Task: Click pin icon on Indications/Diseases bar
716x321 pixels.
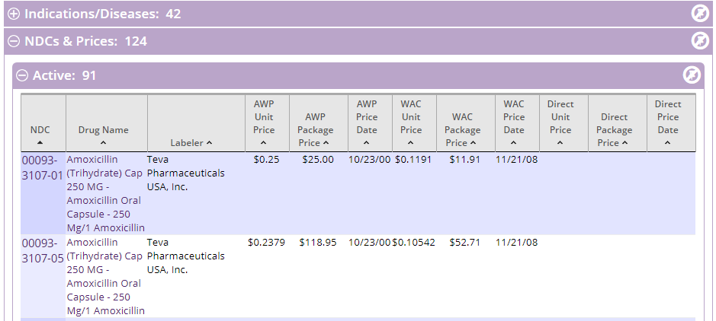Action: coord(699,14)
